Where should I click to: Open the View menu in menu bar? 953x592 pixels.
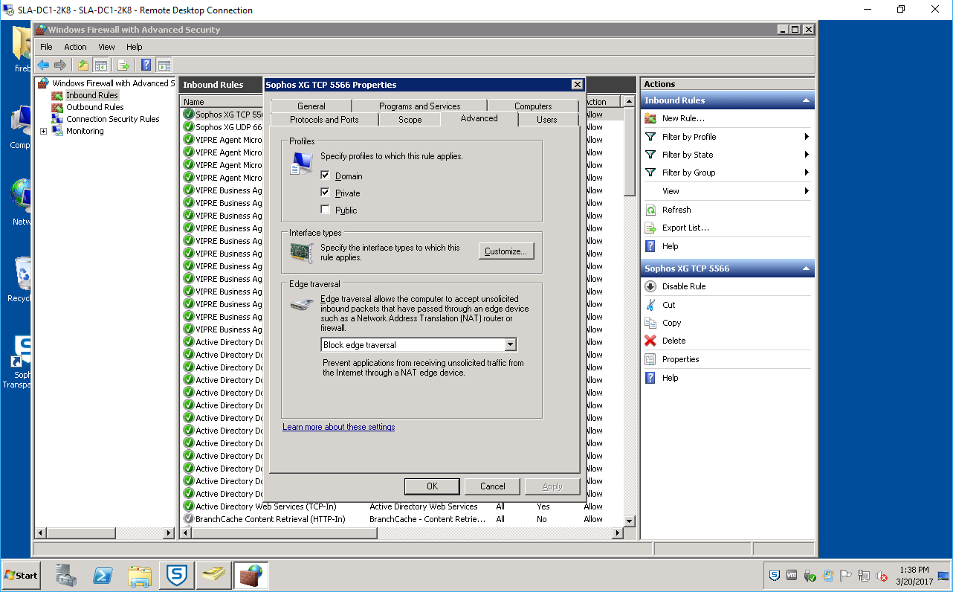point(107,47)
